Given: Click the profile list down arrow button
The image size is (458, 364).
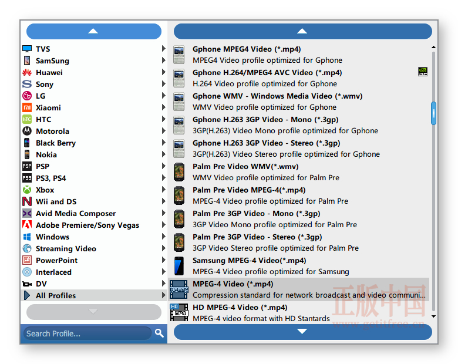Looking at the screenshot, I should point(302,332).
